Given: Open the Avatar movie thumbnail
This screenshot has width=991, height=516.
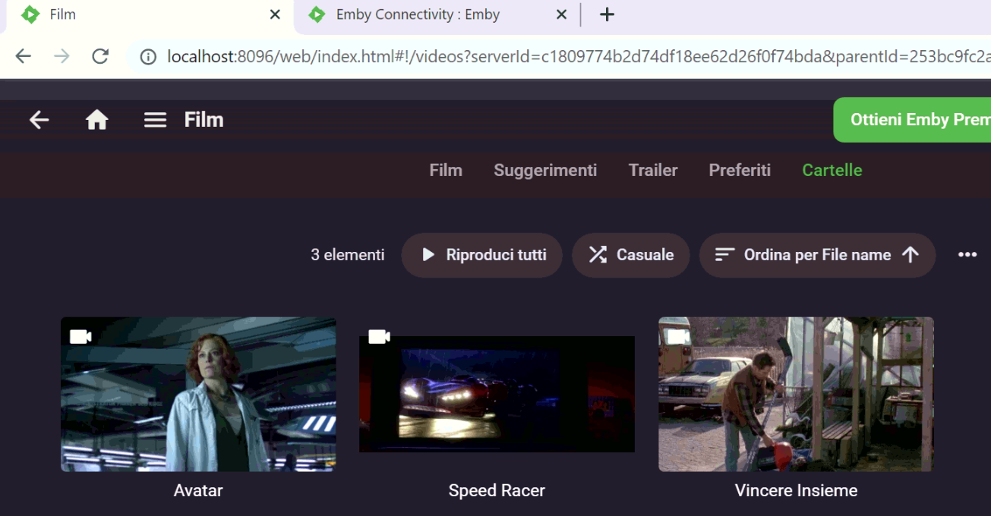Looking at the screenshot, I should [x=198, y=395].
